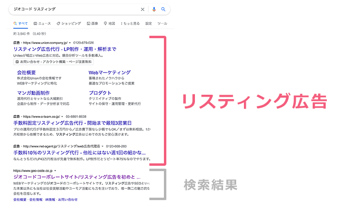This screenshot has height=203, width=354.
Task: Expand dropdown arrow beside geo-code.co.jp URL
Action: 55,171
